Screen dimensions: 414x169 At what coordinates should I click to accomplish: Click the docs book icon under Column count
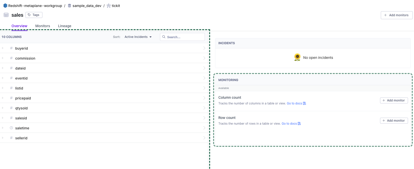tap(304, 103)
